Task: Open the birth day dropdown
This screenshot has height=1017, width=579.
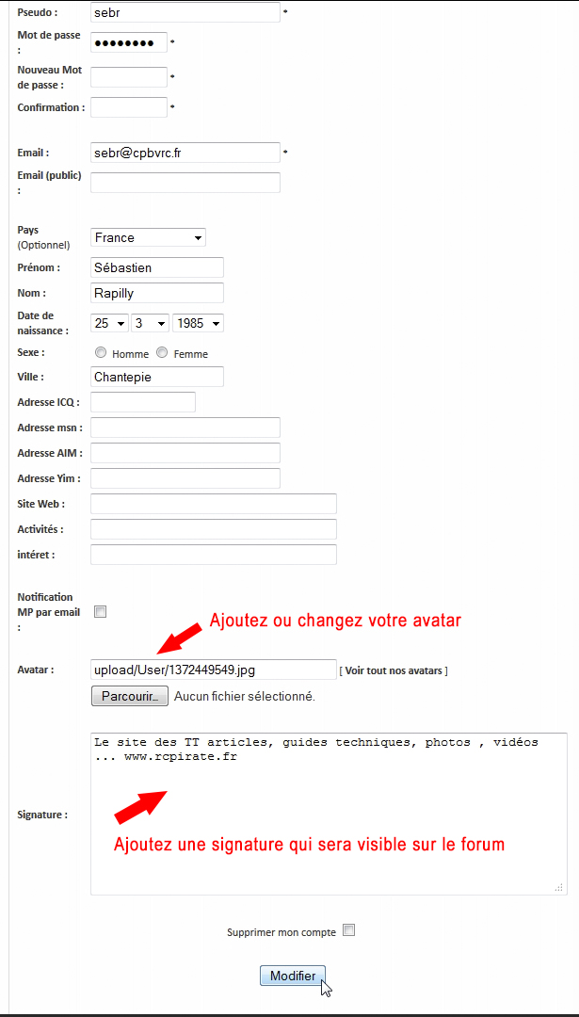Action: click(109, 323)
